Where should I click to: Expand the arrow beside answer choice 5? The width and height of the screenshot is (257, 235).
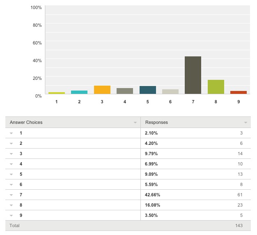pos(11,174)
